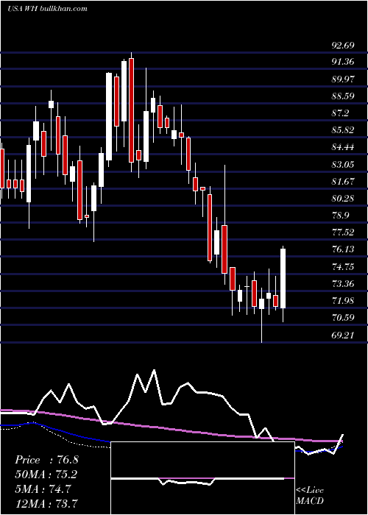The image size is (368, 515).
Task: Click the 92.69 price axis label
Action: point(343,46)
